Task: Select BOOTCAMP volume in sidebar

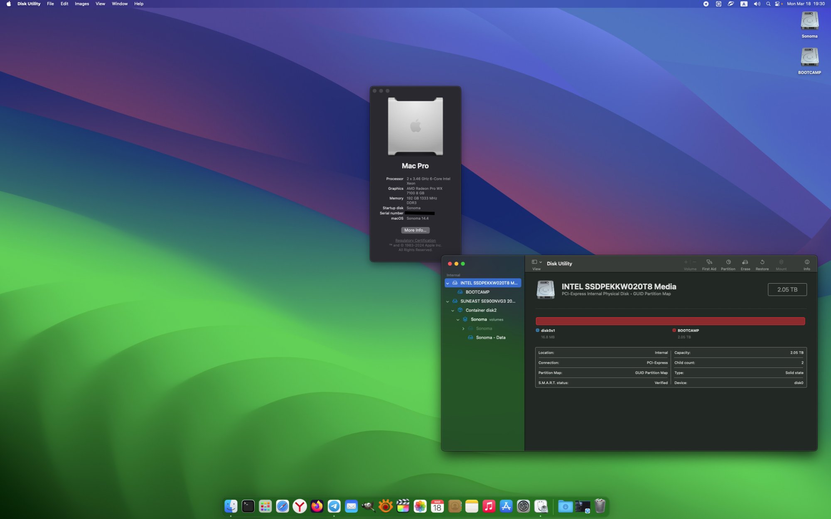Action: point(477,292)
